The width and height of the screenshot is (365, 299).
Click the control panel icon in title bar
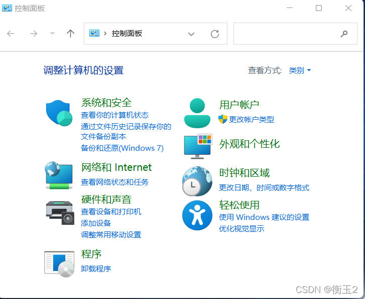pyautogui.click(x=7, y=9)
